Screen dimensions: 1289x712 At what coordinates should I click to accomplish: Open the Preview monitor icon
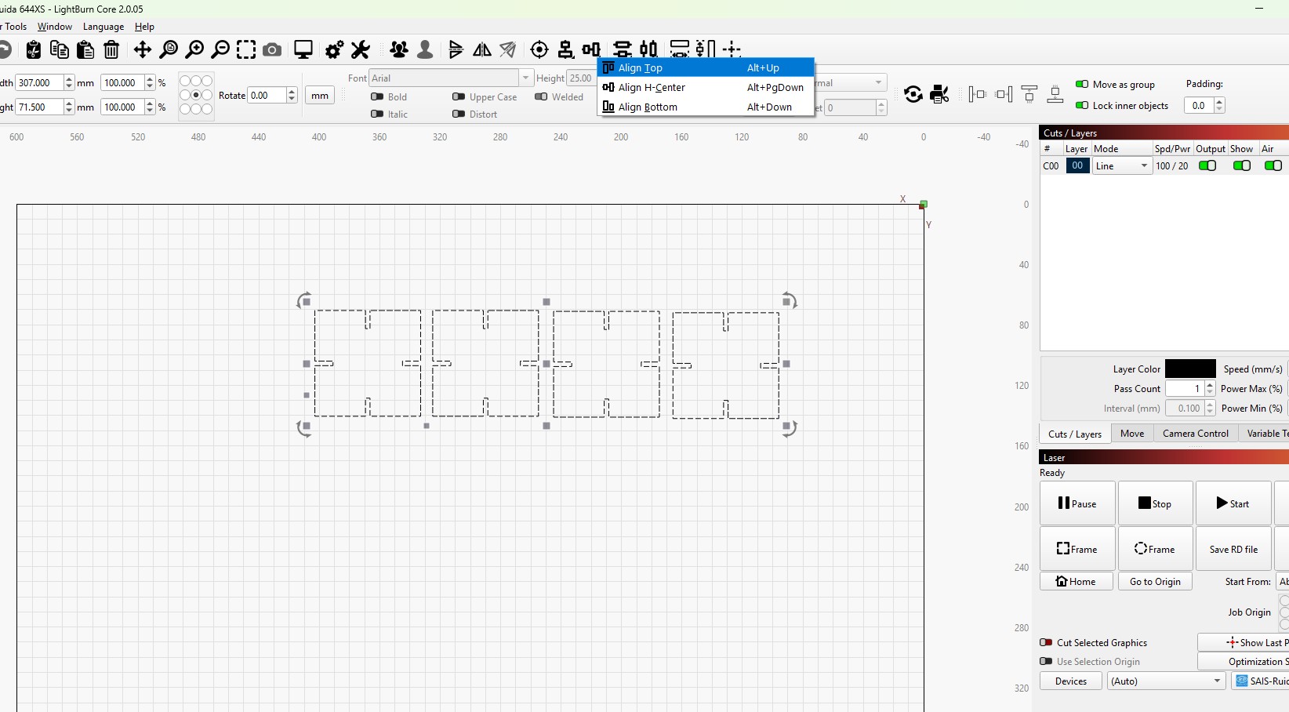click(303, 50)
